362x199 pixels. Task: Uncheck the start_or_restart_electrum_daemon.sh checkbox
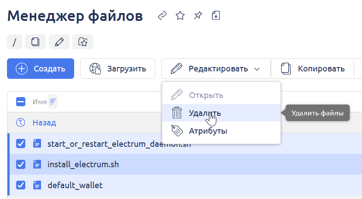[20, 144]
